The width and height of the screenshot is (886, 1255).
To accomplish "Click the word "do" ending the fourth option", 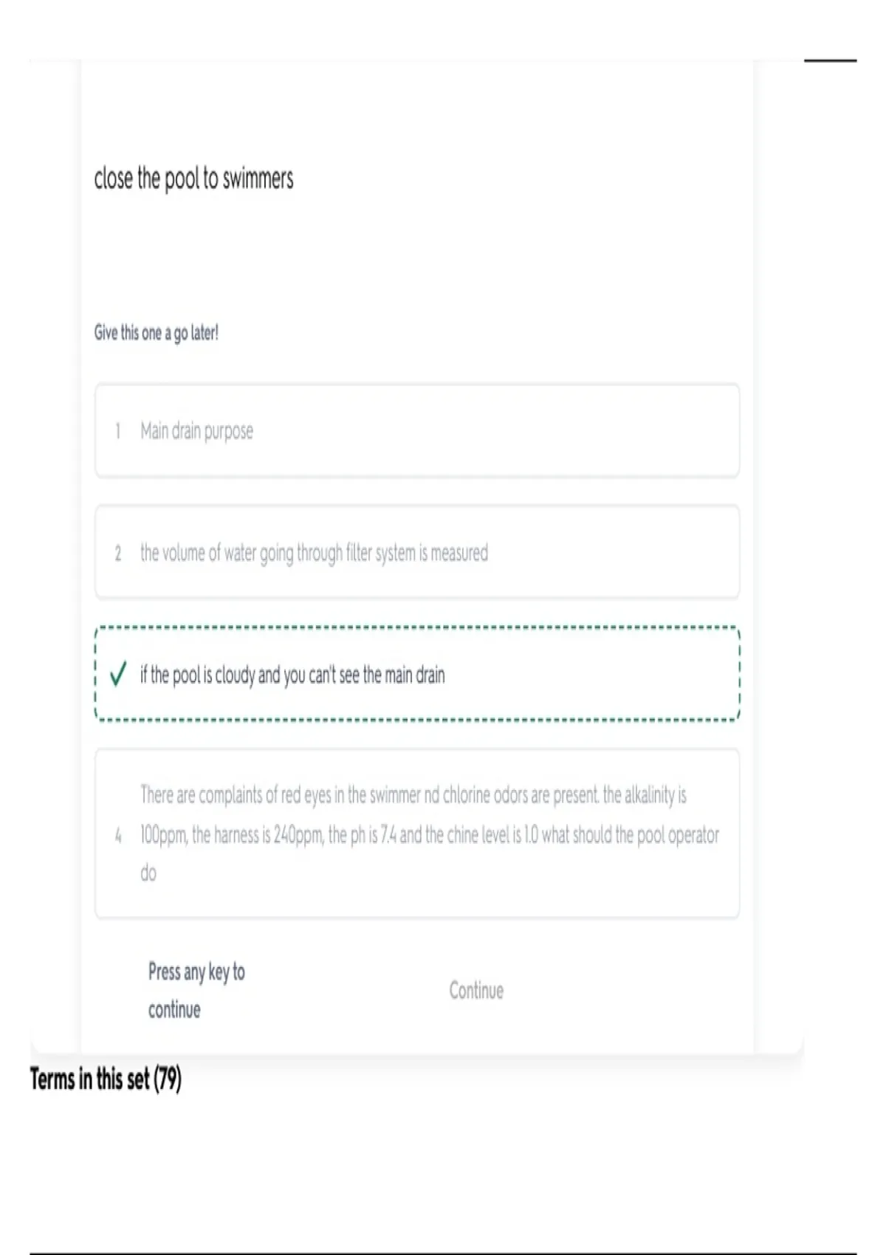I will (148, 873).
